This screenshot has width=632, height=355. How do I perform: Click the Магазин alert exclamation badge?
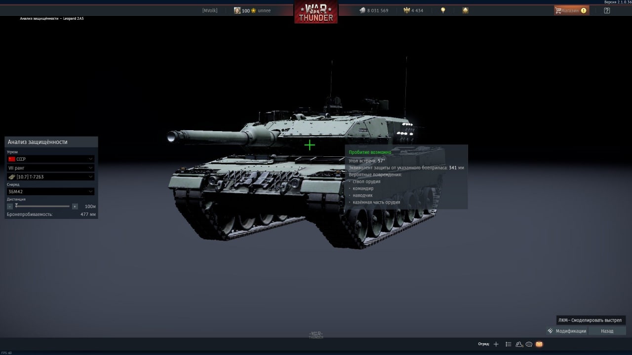(x=584, y=10)
